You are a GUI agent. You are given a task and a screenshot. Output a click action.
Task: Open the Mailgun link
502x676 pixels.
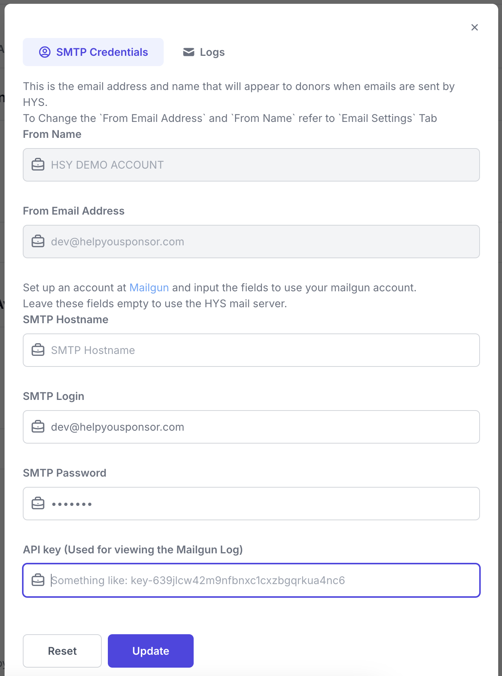pyautogui.click(x=149, y=287)
